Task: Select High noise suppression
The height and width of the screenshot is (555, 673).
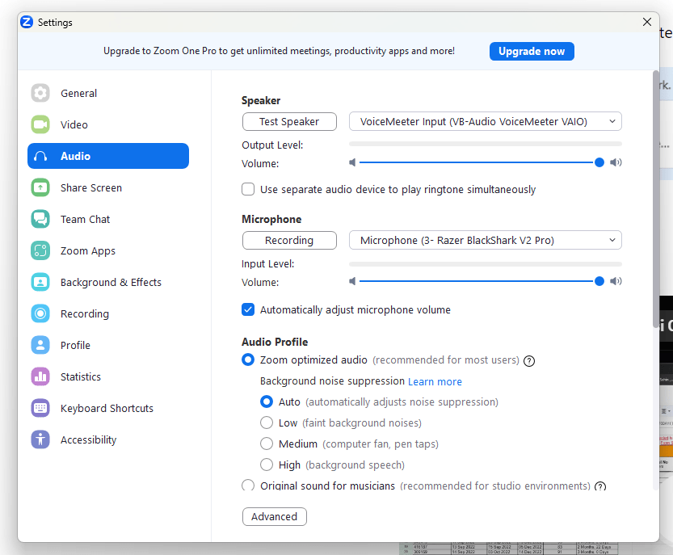Action: pos(267,465)
